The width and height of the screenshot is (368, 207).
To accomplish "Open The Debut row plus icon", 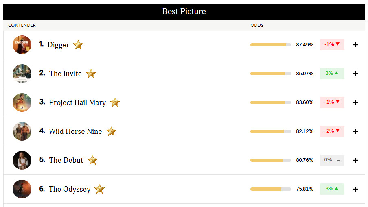I will click(x=355, y=160).
